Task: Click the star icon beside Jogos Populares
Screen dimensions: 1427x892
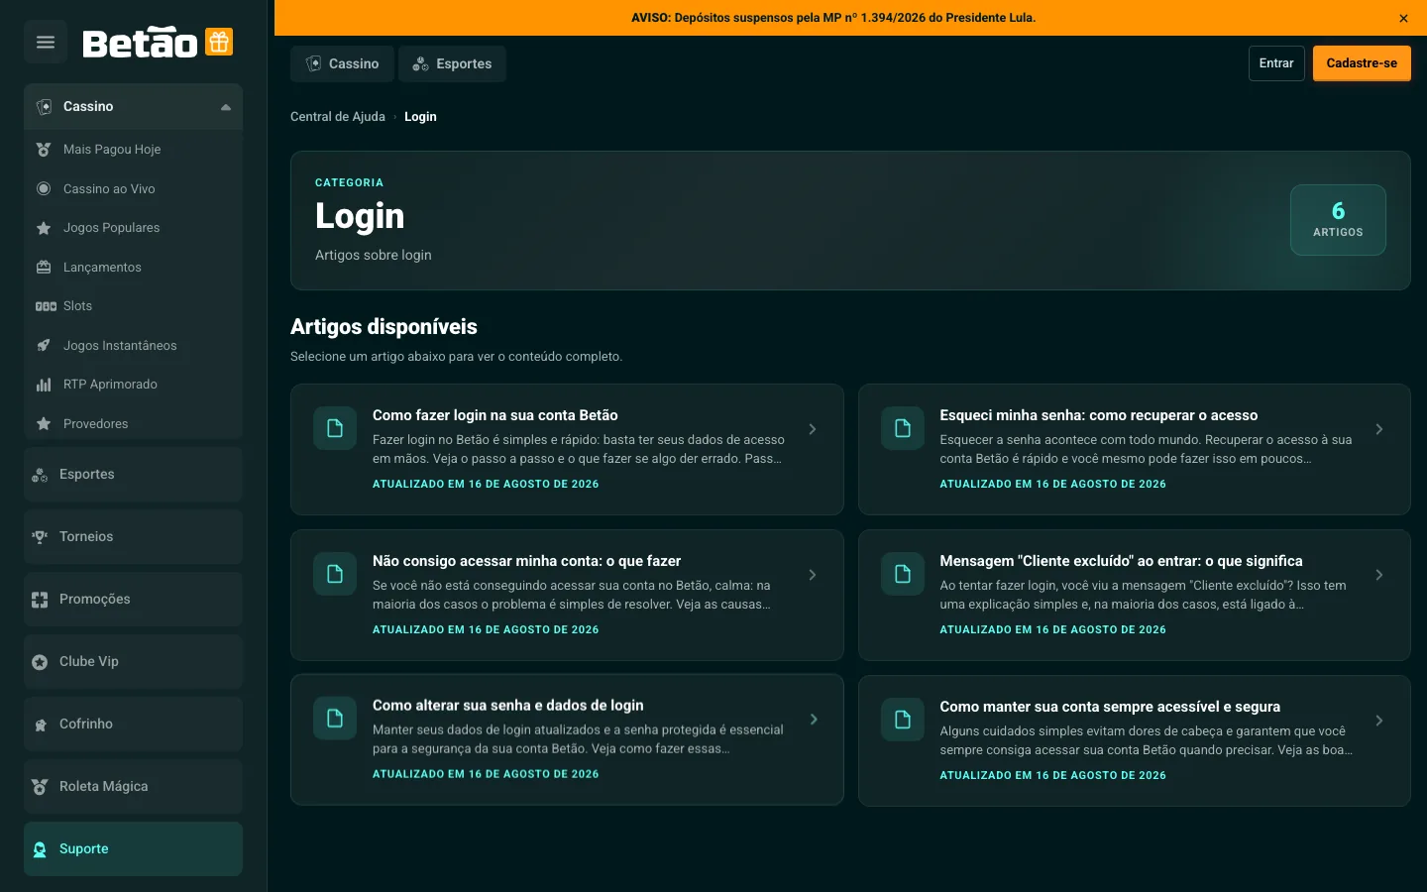Action: pyautogui.click(x=44, y=228)
